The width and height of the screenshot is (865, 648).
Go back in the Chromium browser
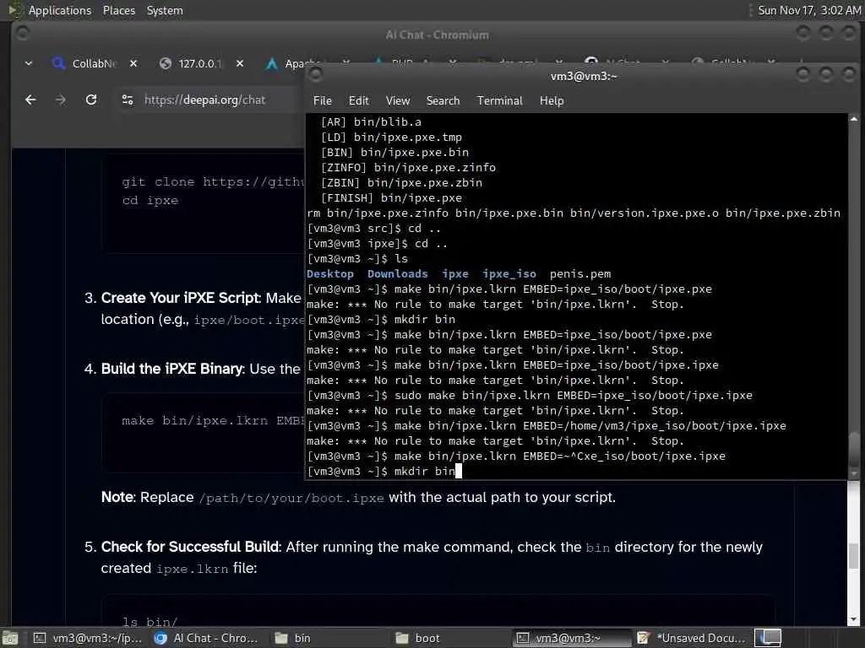click(x=31, y=100)
